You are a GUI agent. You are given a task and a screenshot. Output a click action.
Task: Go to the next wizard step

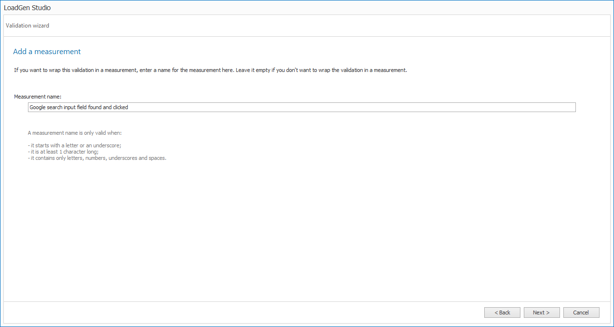(542, 313)
